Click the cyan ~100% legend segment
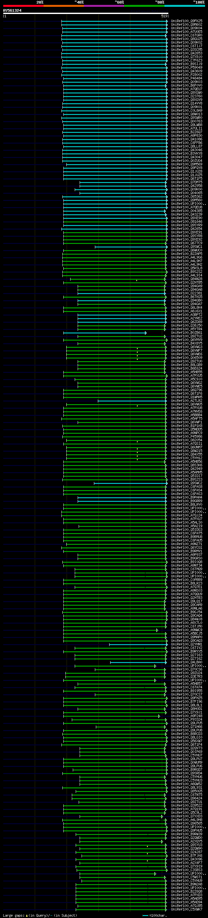This screenshot has width=208, height=918. coord(184,6)
